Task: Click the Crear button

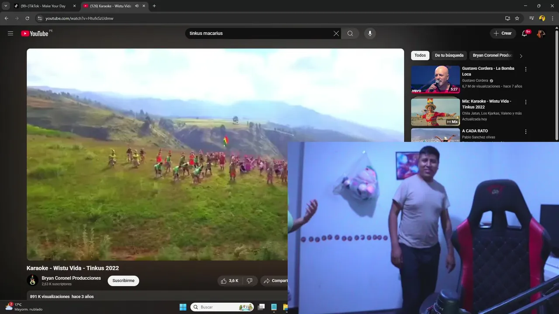Action: coord(503,34)
